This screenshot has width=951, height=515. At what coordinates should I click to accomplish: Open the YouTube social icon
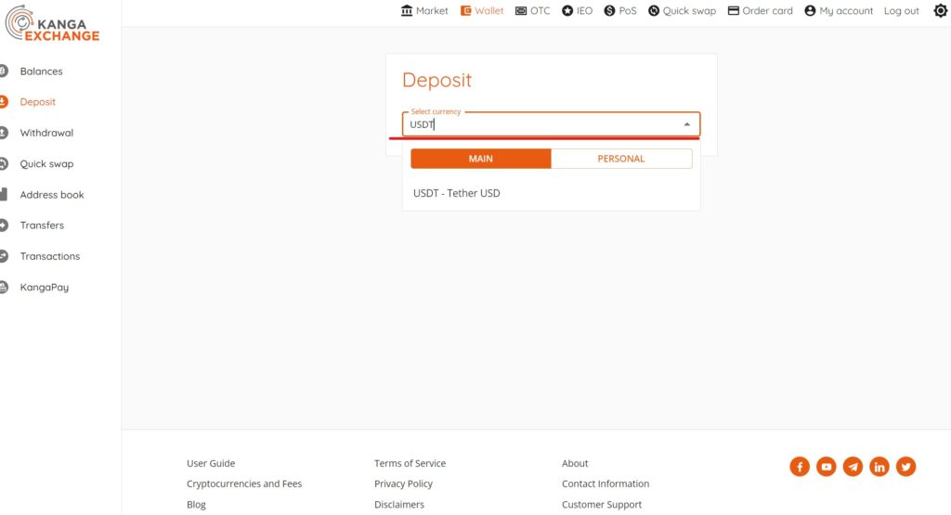[826, 467]
